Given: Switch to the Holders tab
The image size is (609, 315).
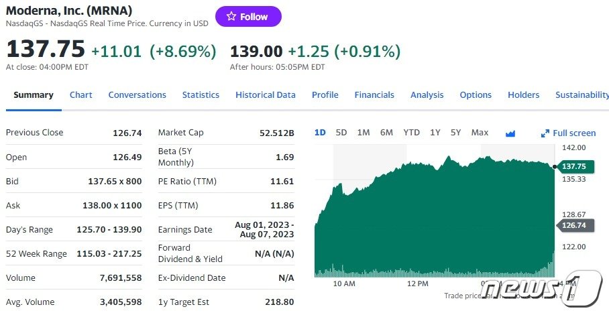Looking at the screenshot, I should point(523,95).
